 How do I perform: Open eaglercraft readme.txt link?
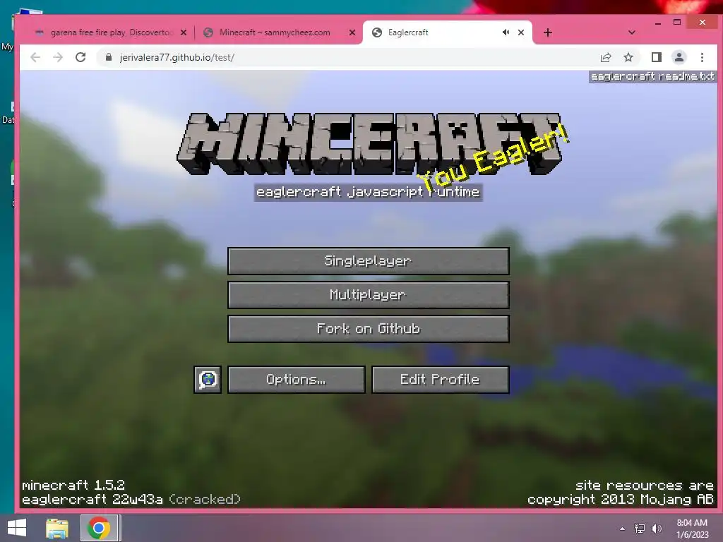pyautogui.click(x=652, y=76)
